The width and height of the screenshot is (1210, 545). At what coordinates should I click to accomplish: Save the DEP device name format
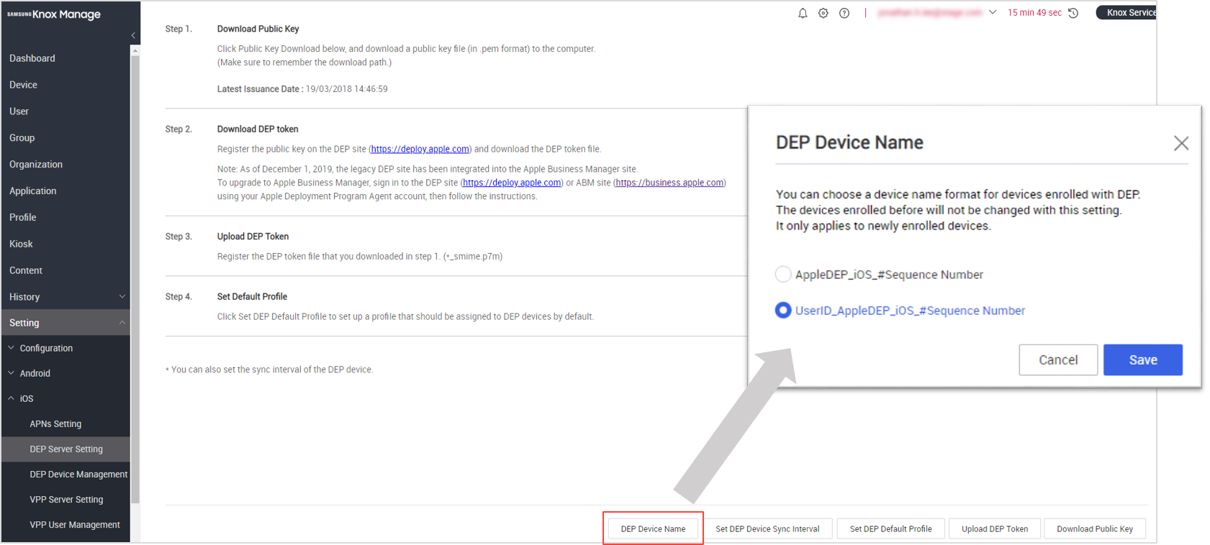pyautogui.click(x=1142, y=359)
